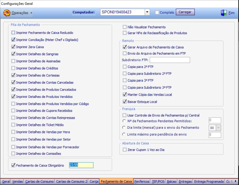This screenshot has height=185, width=239.
Task: Enable Imprimir Detalhes de Contas Reimpressas
Action: point(13,118)
